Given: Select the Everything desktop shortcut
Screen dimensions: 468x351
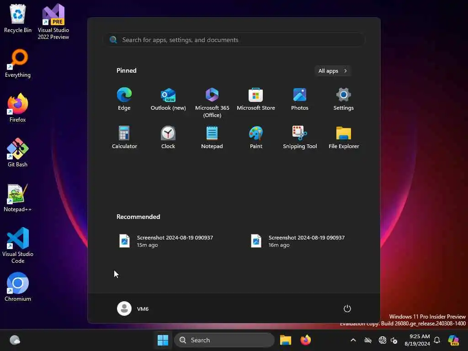Looking at the screenshot, I should pyautogui.click(x=18, y=63).
